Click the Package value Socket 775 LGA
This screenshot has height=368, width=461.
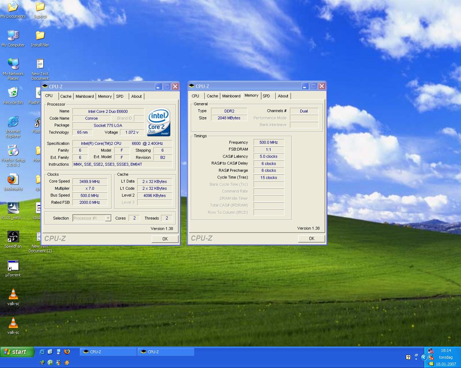(108, 125)
